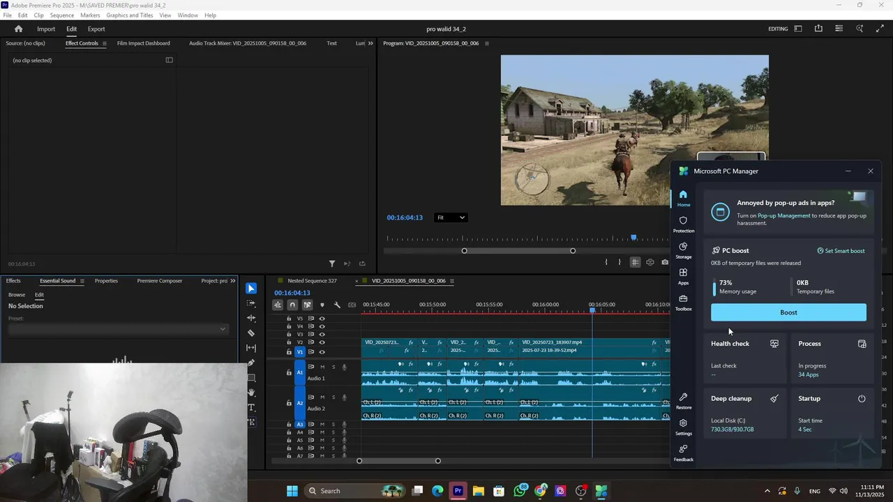Open Toolbox in PC Manager sidebar
Image resolution: width=893 pixels, height=502 pixels.
point(684,303)
